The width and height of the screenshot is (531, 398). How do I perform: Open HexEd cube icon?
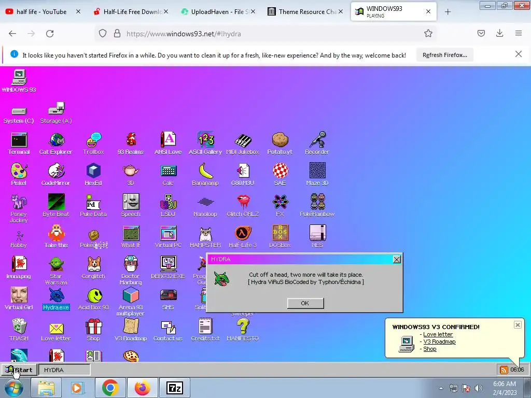[x=93, y=175]
